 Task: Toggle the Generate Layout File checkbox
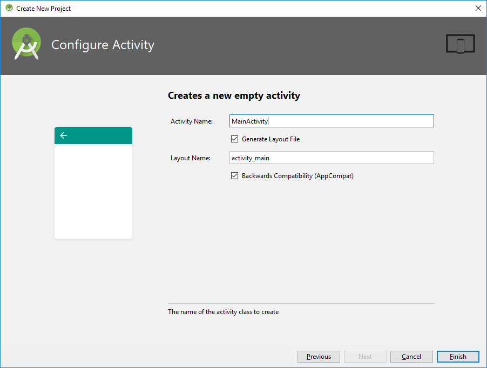[234, 139]
